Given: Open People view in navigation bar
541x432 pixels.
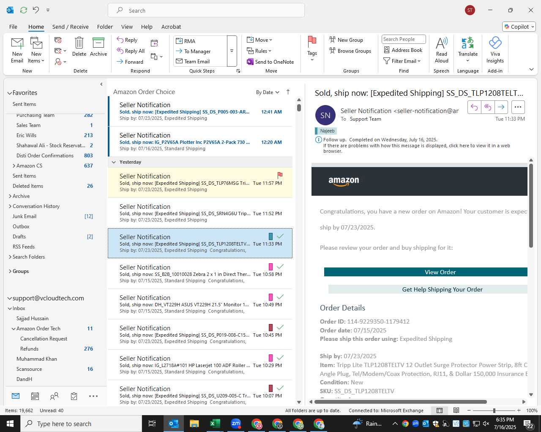Looking at the screenshot, I should click(x=54, y=396).
